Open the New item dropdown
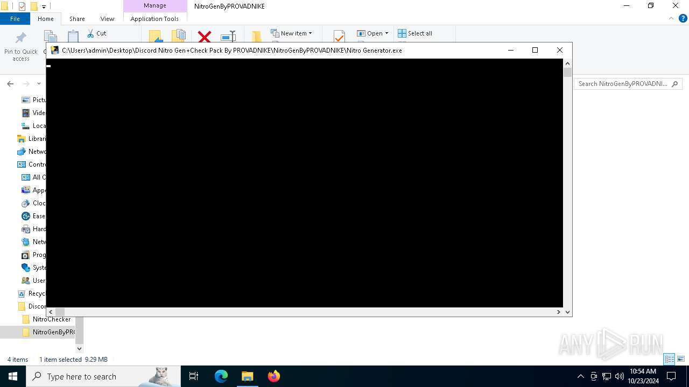The image size is (689, 387). point(291,33)
